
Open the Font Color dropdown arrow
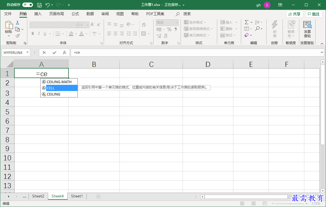86,34
